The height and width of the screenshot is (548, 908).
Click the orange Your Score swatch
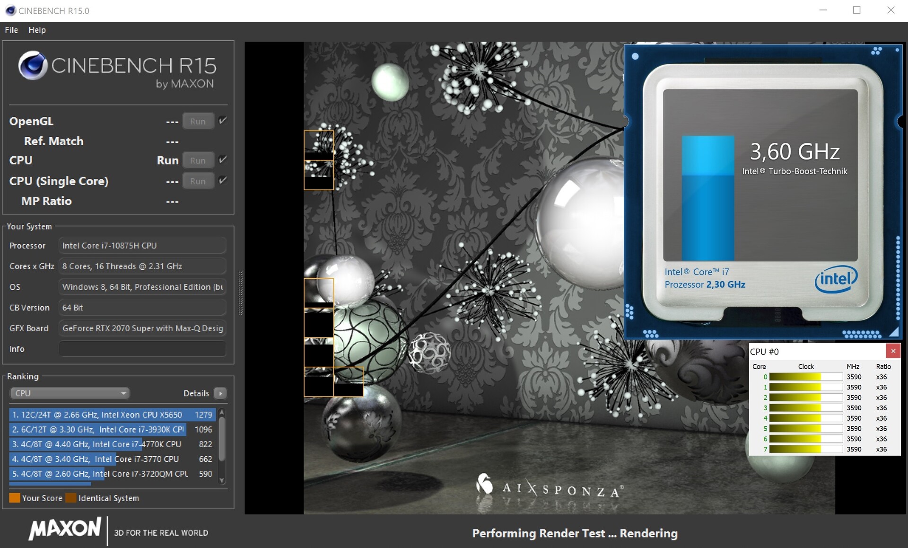coord(15,498)
